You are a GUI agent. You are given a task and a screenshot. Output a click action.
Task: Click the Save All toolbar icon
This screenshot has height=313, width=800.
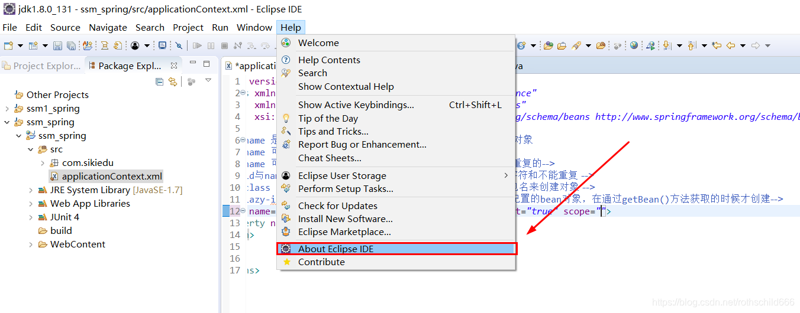tap(71, 45)
